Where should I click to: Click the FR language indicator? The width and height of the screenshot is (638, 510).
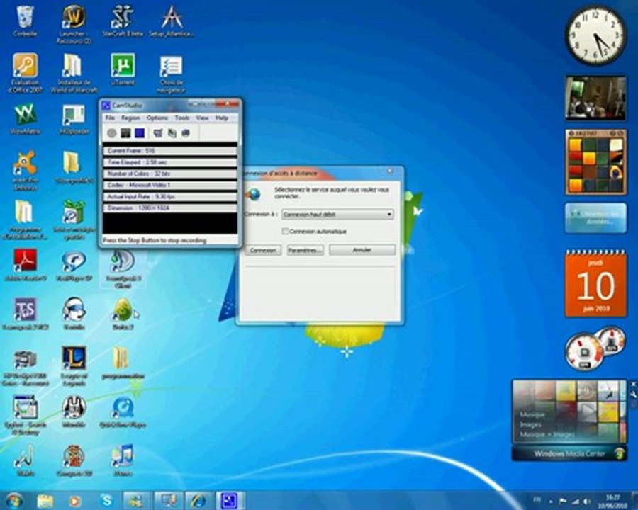click(x=537, y=500)
